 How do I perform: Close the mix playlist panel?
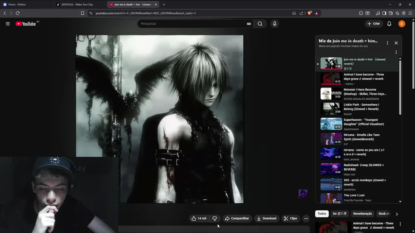pos(396,43)
